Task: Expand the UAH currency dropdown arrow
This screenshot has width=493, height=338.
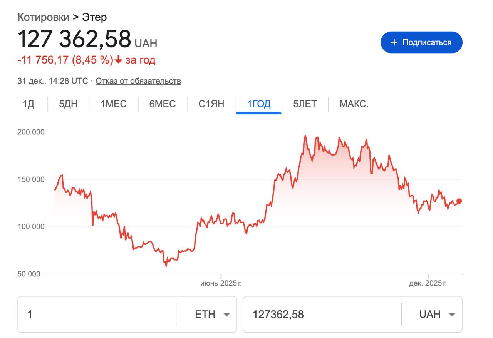Action: (x=452, y=315)
